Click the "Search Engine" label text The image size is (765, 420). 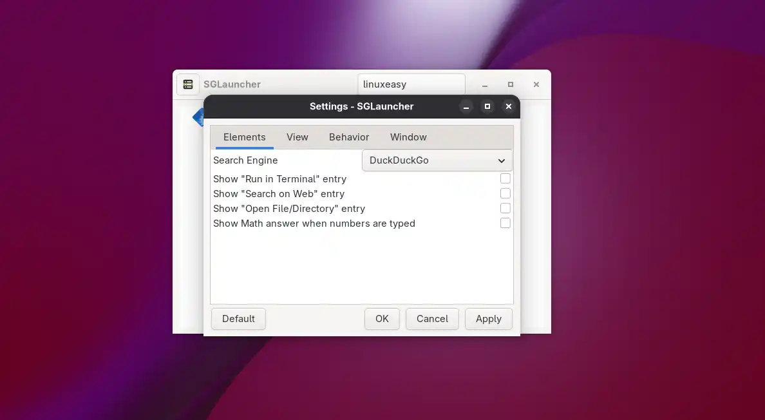[x=245, y=160]
